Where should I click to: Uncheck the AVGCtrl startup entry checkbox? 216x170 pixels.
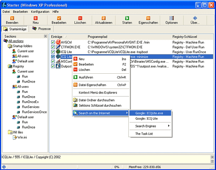pos(53,42)
